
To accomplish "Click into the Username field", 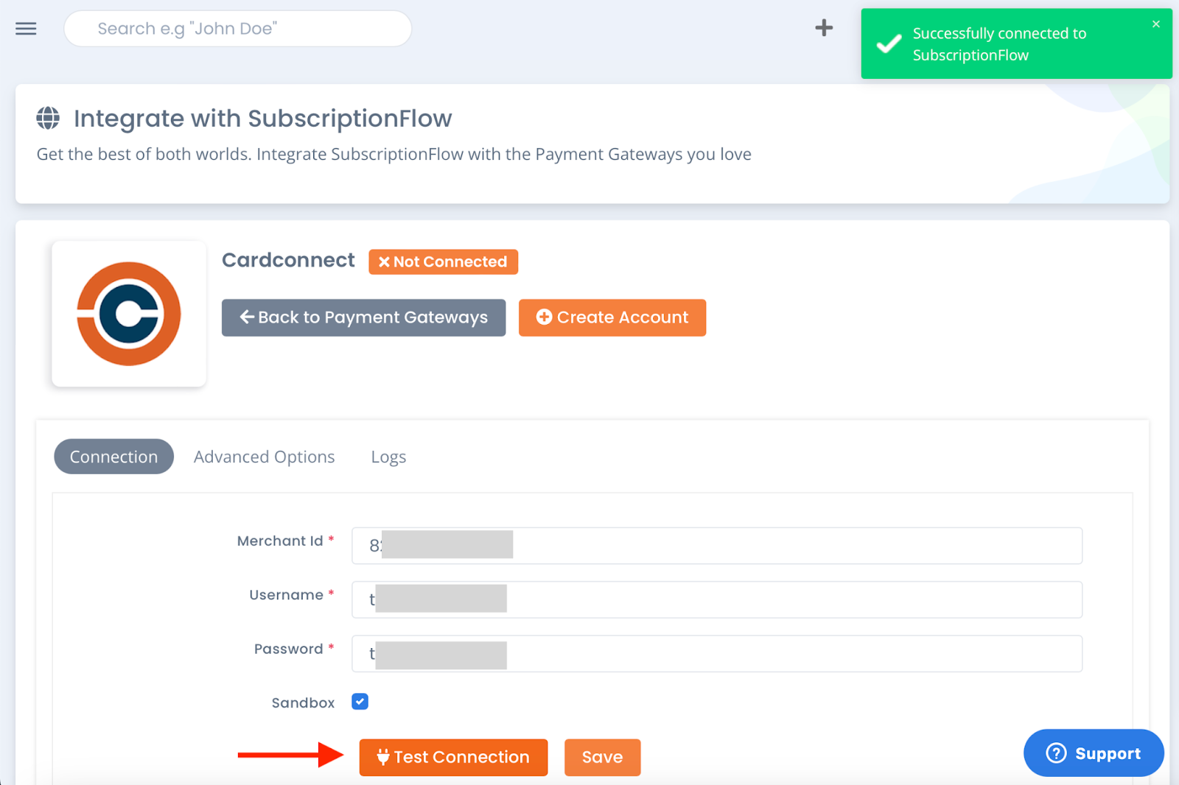I will (716, 599).
